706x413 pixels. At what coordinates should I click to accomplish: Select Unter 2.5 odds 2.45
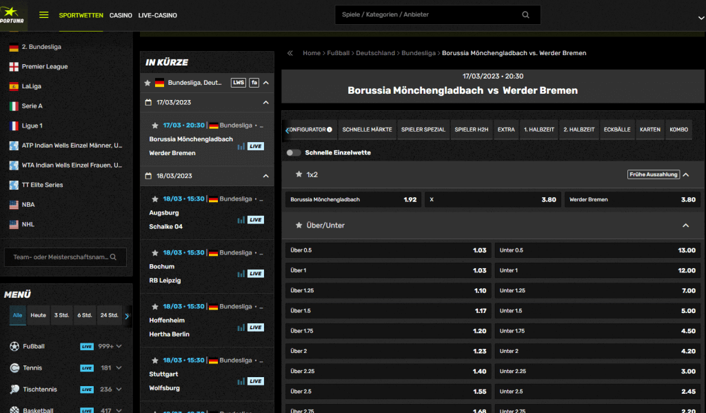598,392
